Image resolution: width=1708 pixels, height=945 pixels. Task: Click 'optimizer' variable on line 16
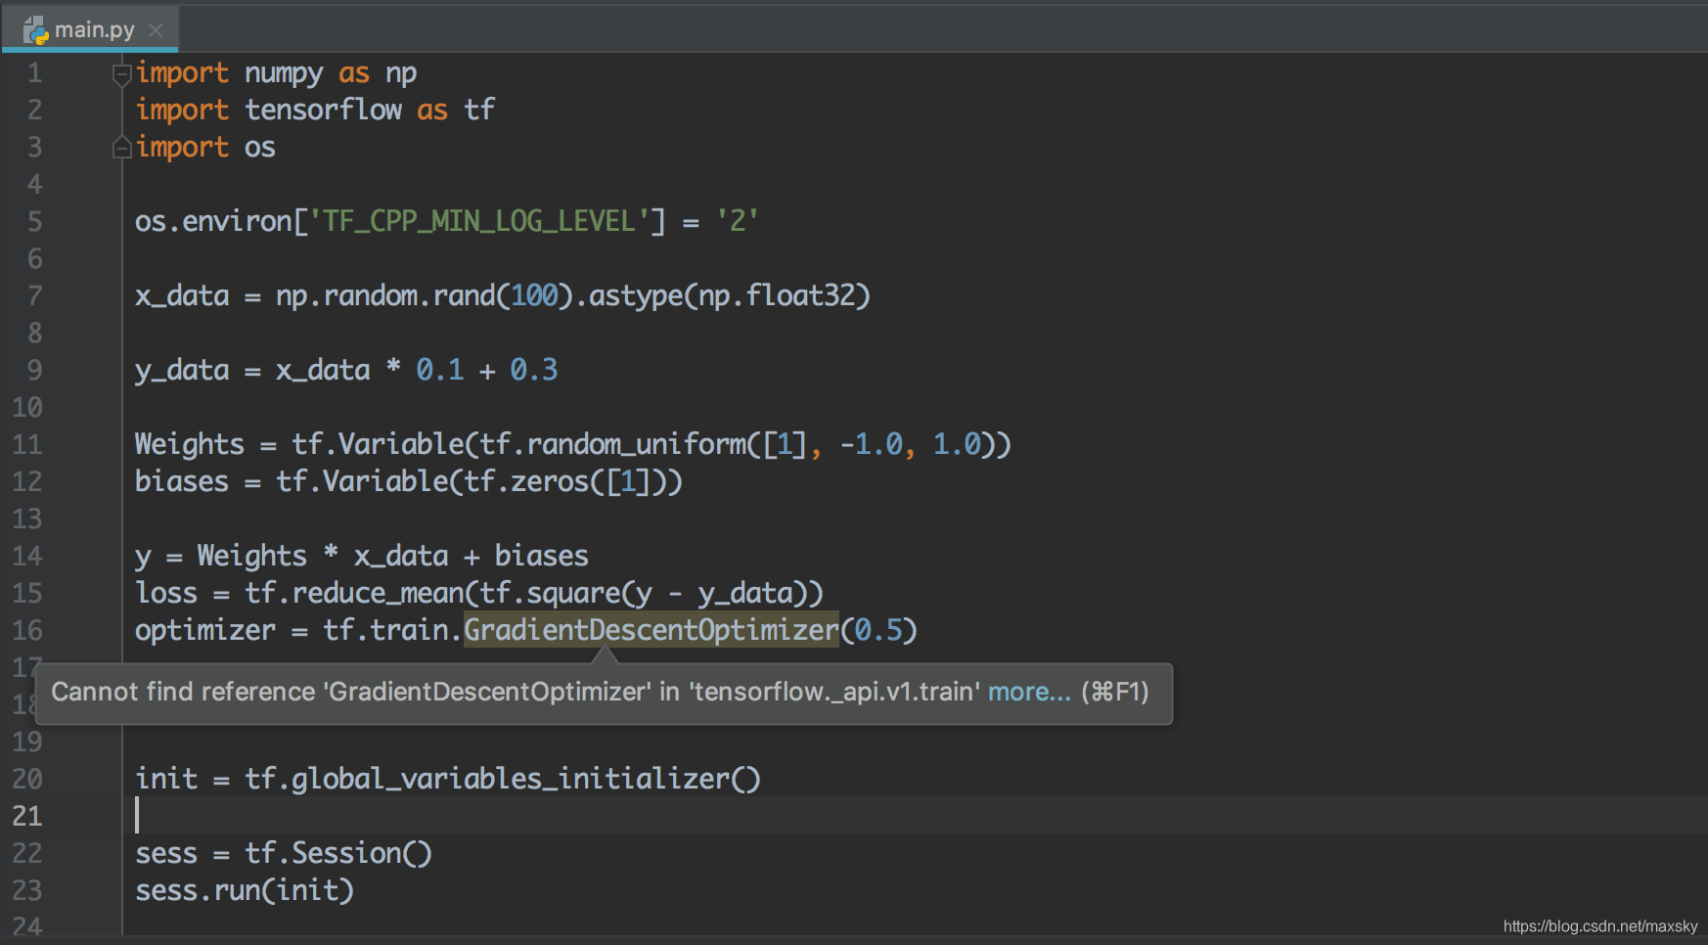click(205, 631)
